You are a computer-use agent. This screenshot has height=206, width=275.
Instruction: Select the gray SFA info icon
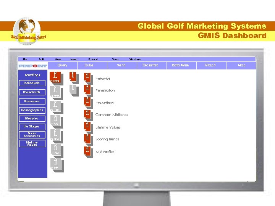[57, 136]
